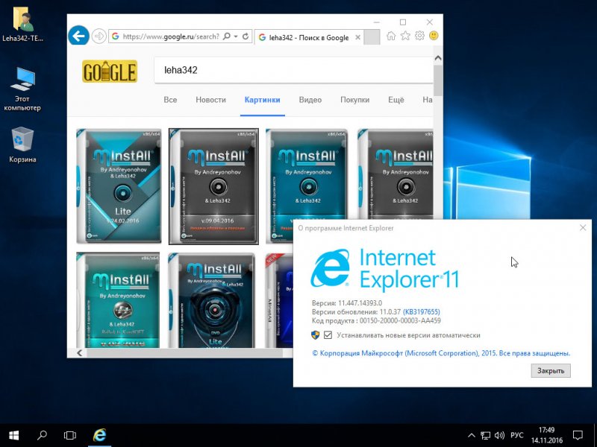The height and width of the screenshot is (447, 597).
Task: Open the address bar autocomplete dropdown arrow
Action: pos(236,37)
